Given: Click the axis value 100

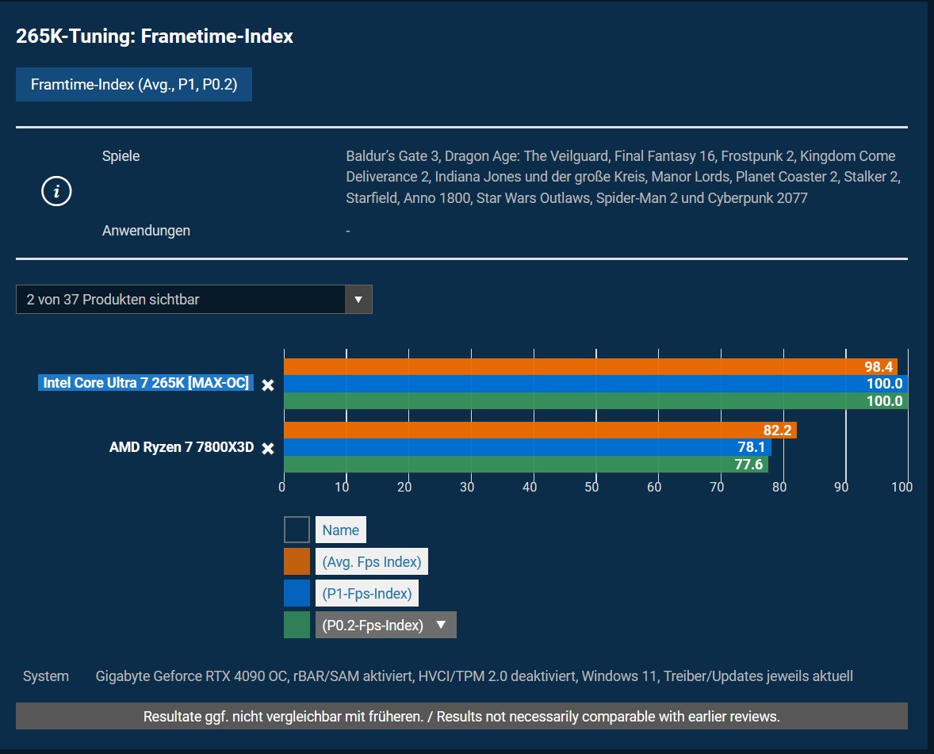Looking at the screenshot, I should [901, 487].
